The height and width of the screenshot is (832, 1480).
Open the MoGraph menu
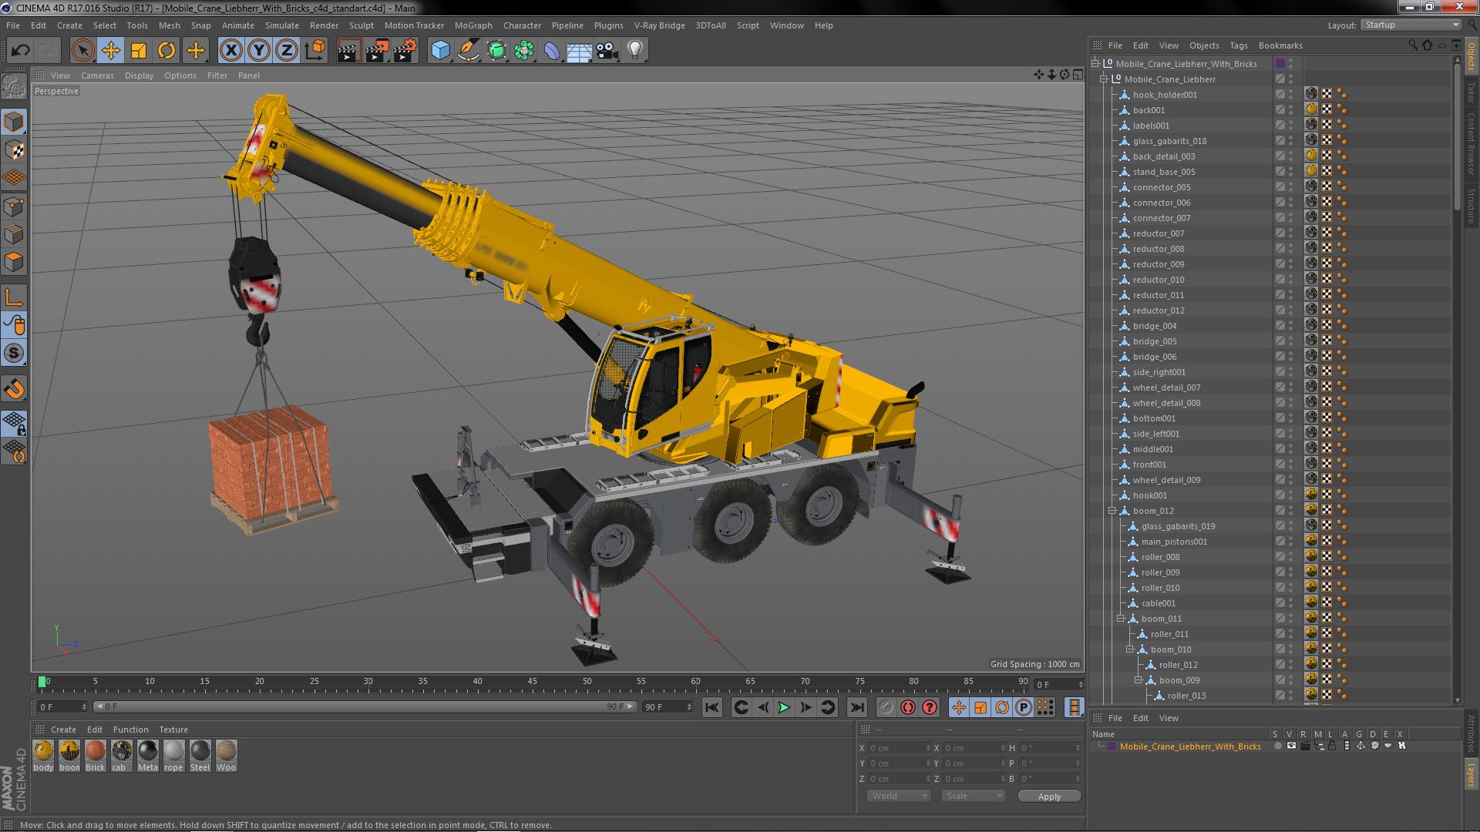tap(473, 25)
